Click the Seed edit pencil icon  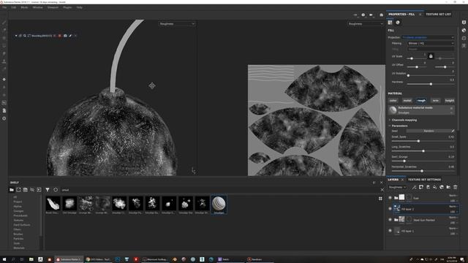(x=453, y=131)
